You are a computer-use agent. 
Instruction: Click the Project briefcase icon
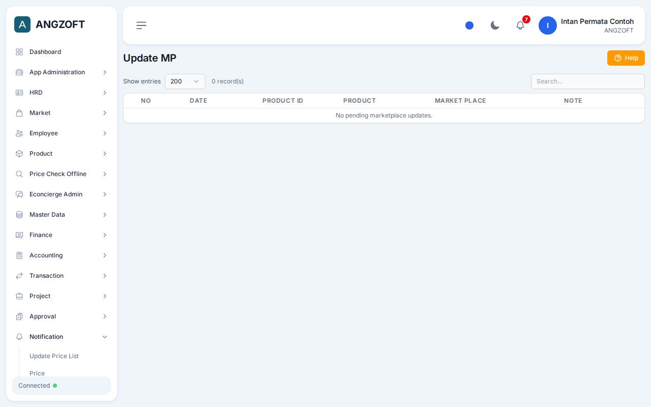pyautogui.click(x=19, y=296)
